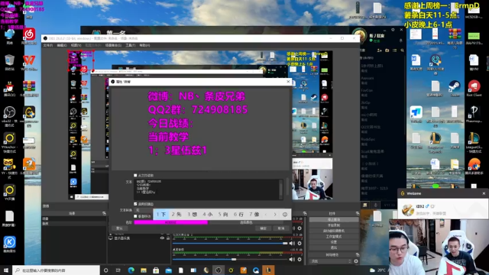Viewport: 489px width, 275px height.
Task: Click 默认 defaults button in dialog
Action: [x=119, y=228]
